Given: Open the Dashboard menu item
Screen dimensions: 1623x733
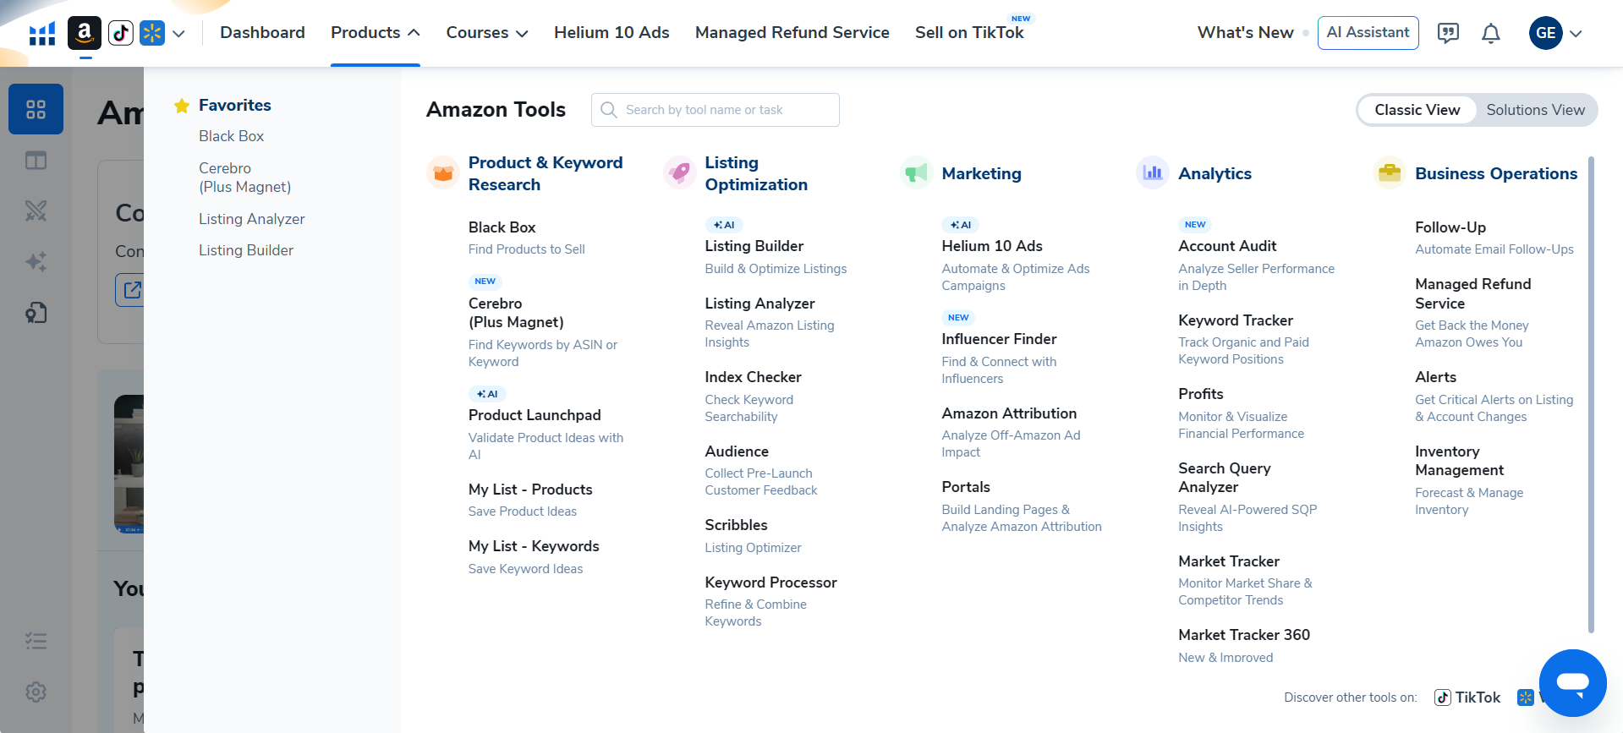Looking at the screenshot, I should tap(262, 32).
